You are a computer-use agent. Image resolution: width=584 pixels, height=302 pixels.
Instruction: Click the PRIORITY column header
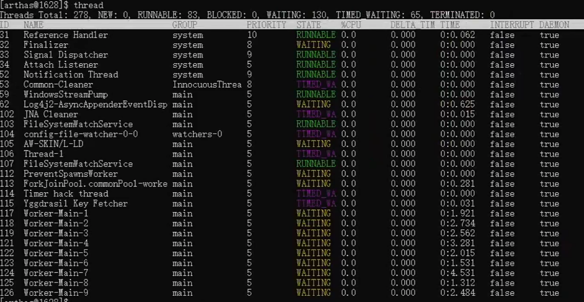(266, 25)
